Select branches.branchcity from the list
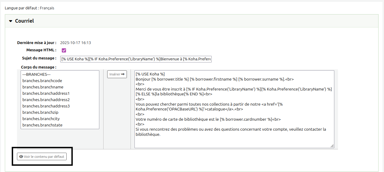The height and width of the screenshot is (172, 384). coord(41,119)
